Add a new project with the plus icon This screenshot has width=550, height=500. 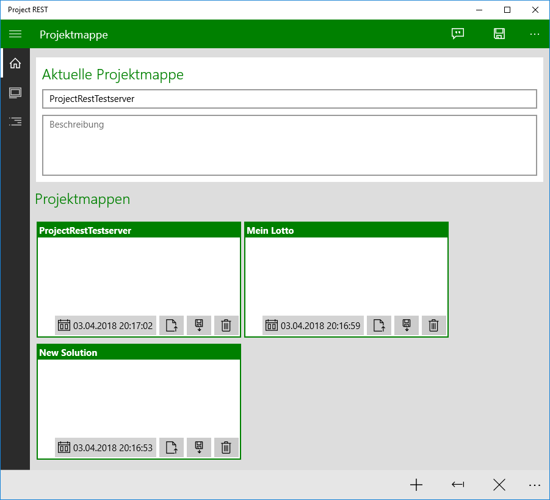[416, 485]
